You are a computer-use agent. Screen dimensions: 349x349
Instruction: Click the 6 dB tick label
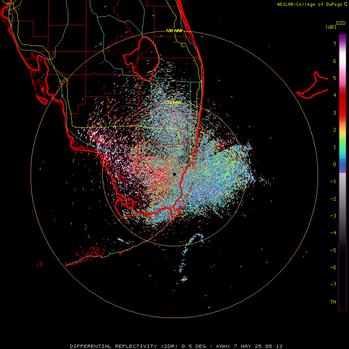[x=335, y=61]
